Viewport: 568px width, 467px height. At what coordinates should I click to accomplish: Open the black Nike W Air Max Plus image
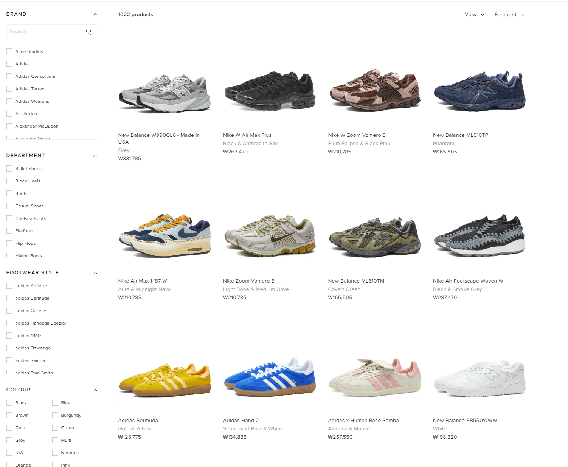click(270, 91)
